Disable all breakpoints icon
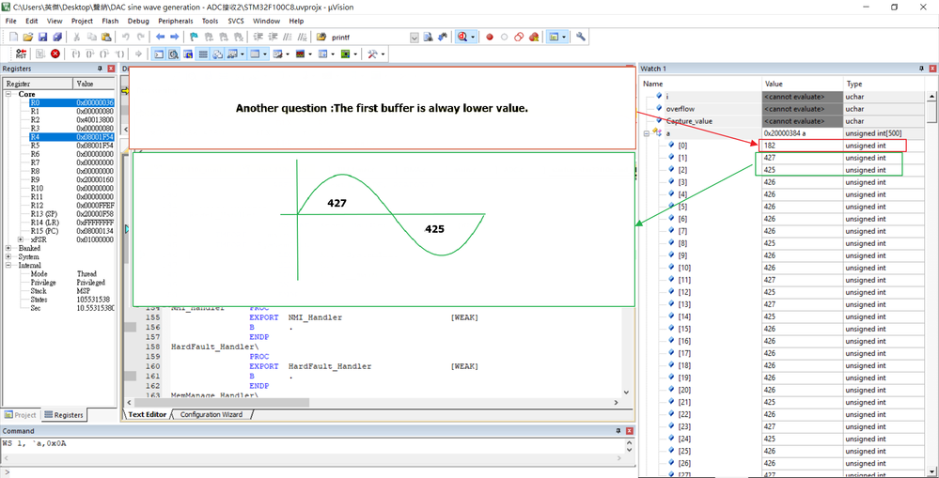 (x=519, y=37)
